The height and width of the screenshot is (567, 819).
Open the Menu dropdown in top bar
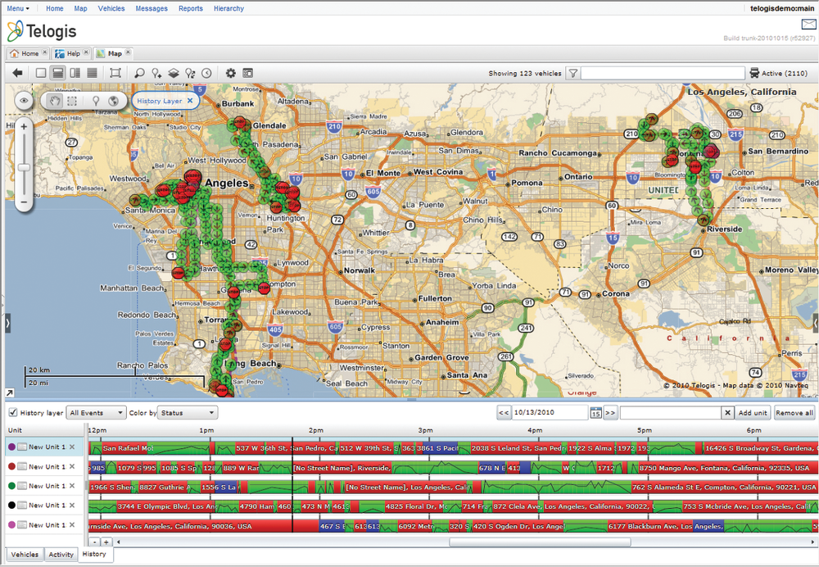pyautogui.click(x=18, y=8)
